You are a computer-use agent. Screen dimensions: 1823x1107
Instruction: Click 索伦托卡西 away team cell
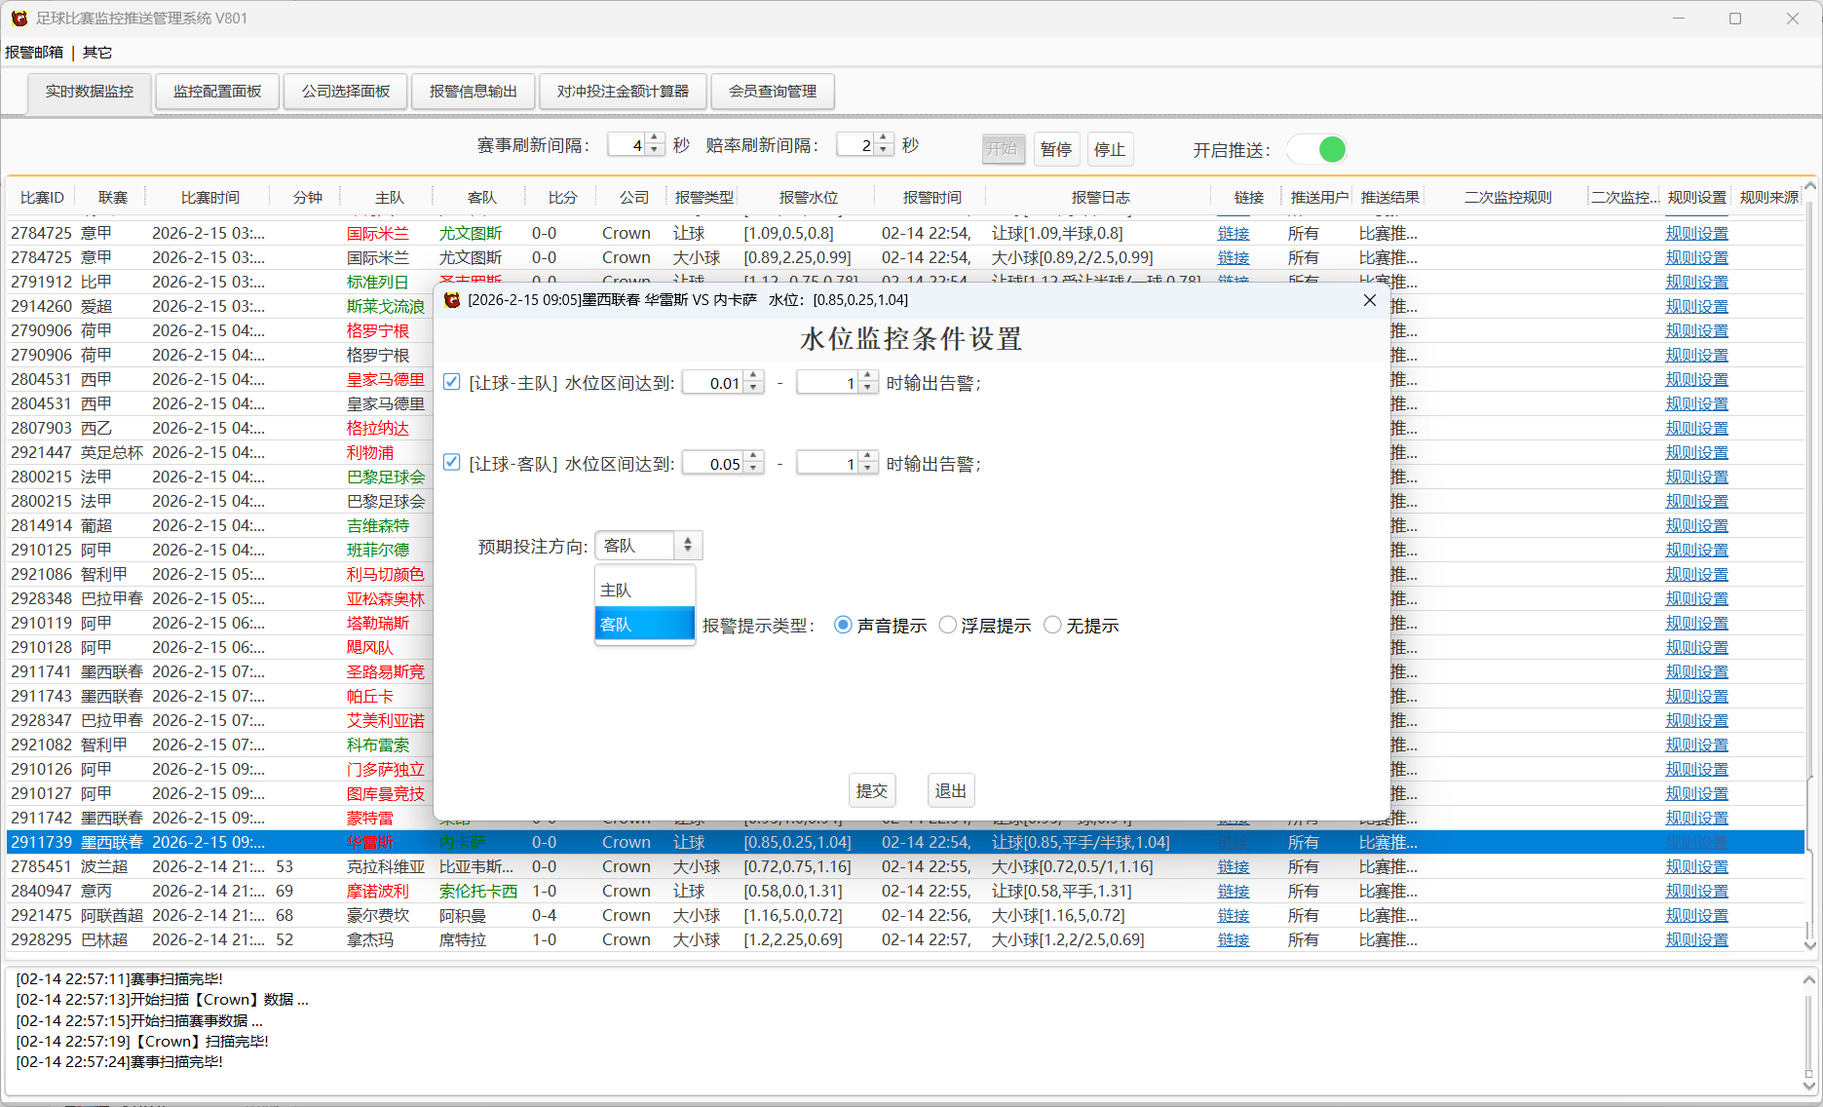point(478,892)
